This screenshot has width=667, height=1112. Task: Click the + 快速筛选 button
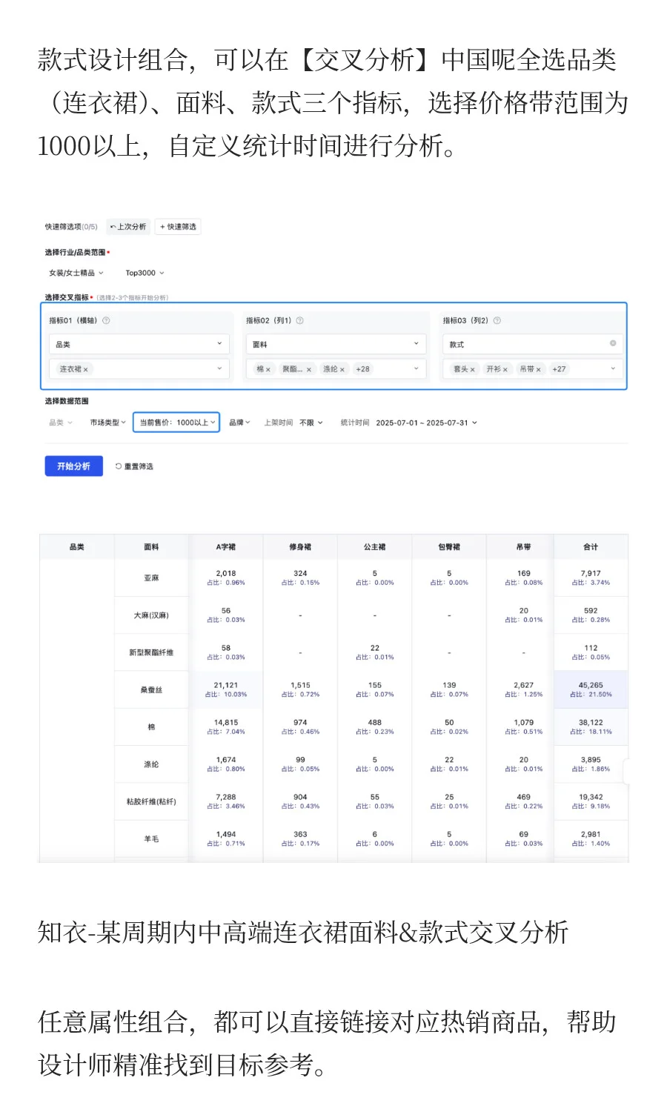point(178,227)
